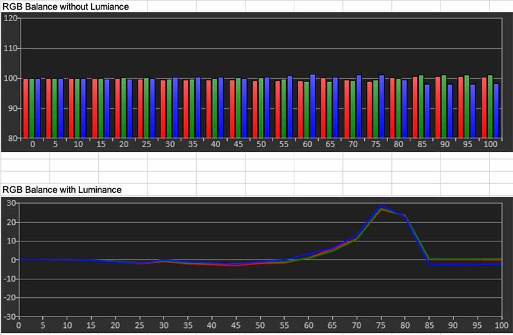Click the blue bar at 85 in bar chart
513x335 pixels.
click(428, 110)
